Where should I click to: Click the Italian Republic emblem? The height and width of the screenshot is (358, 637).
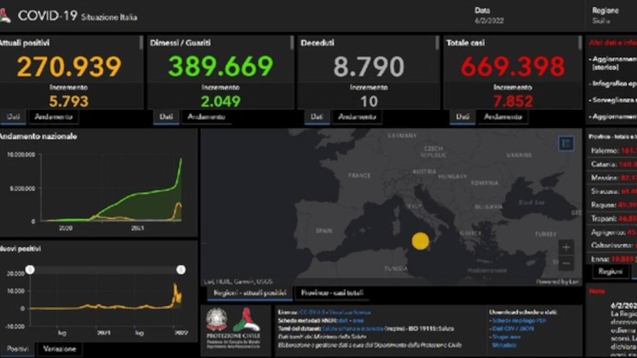(x=217, y=320)
